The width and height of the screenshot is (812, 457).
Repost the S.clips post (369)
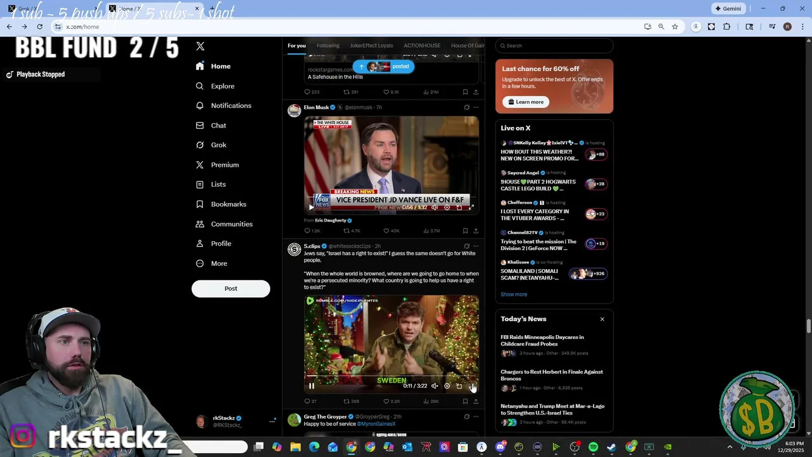coord(351,401)
